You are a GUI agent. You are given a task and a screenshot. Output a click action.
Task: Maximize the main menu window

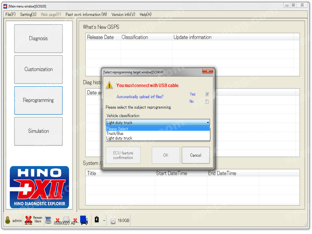pos(293,5)
